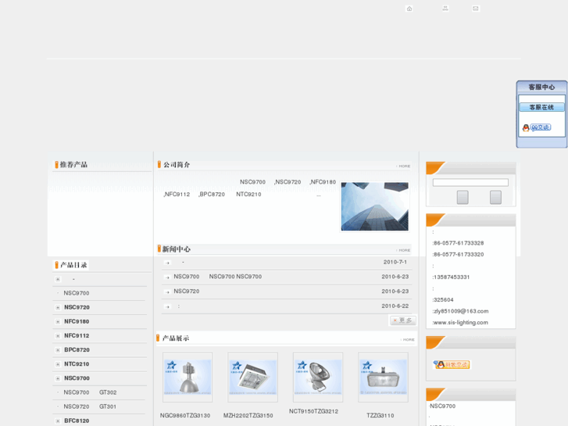Select the BFC8120 catalog item
The width and height of the screenshot is (568, 426).
tap(77, 421)
